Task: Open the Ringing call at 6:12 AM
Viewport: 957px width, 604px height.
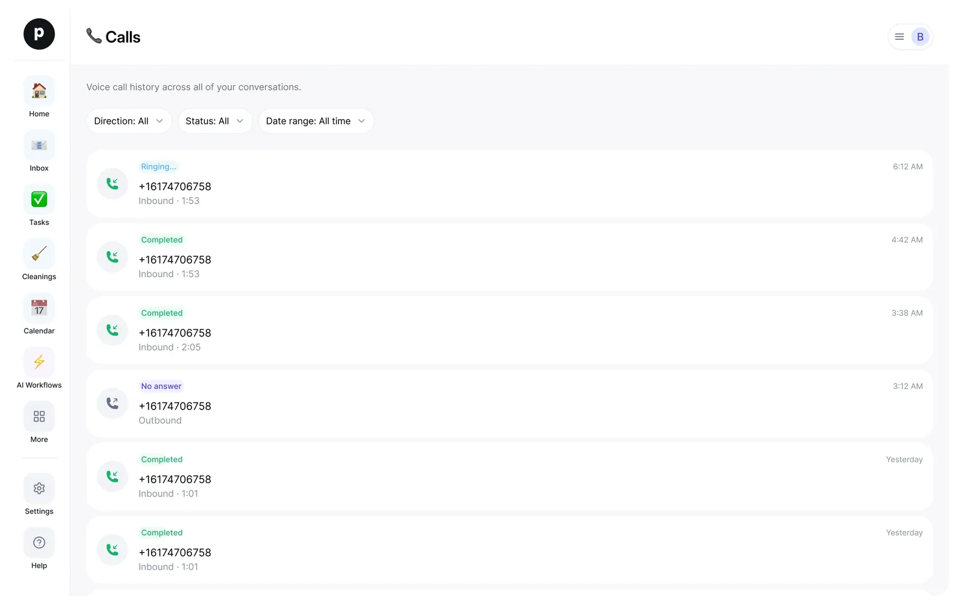Action: [x=509, y=184]
